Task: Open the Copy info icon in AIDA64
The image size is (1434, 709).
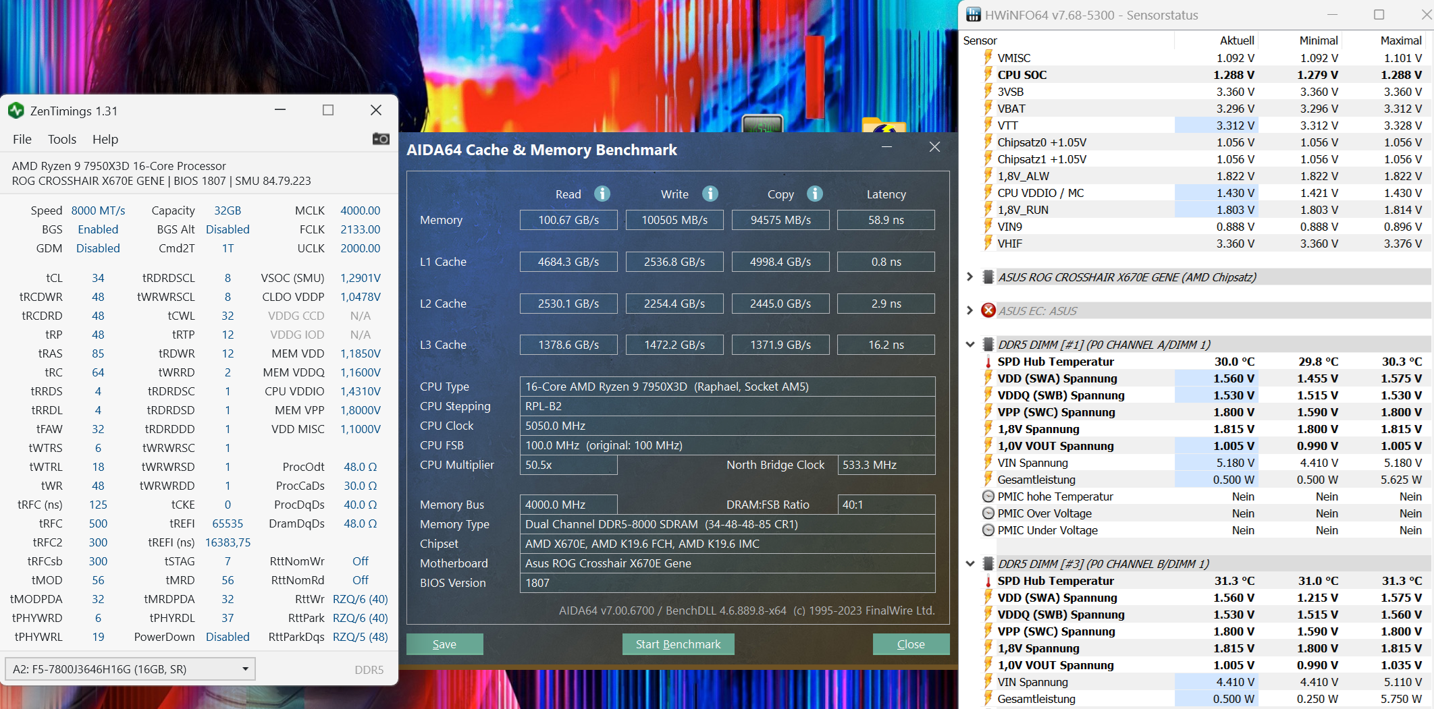Action: (x=815, y=194)
